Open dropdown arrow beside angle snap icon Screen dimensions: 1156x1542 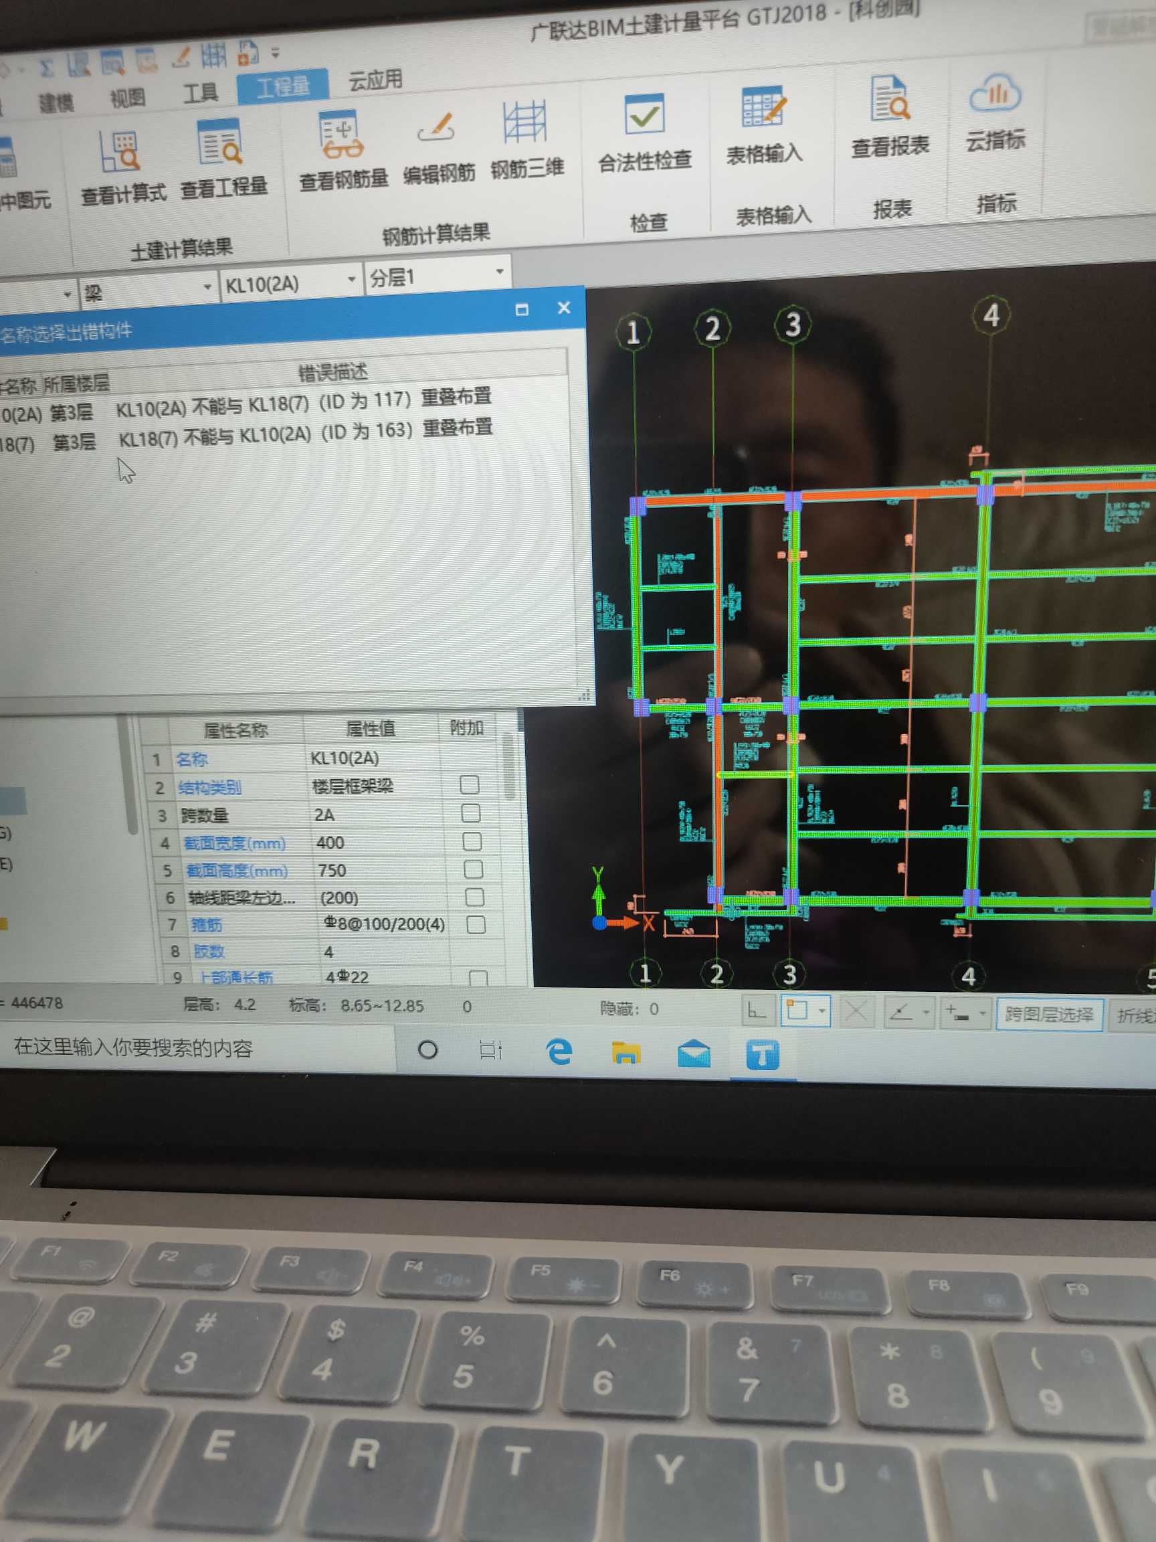926,1012
